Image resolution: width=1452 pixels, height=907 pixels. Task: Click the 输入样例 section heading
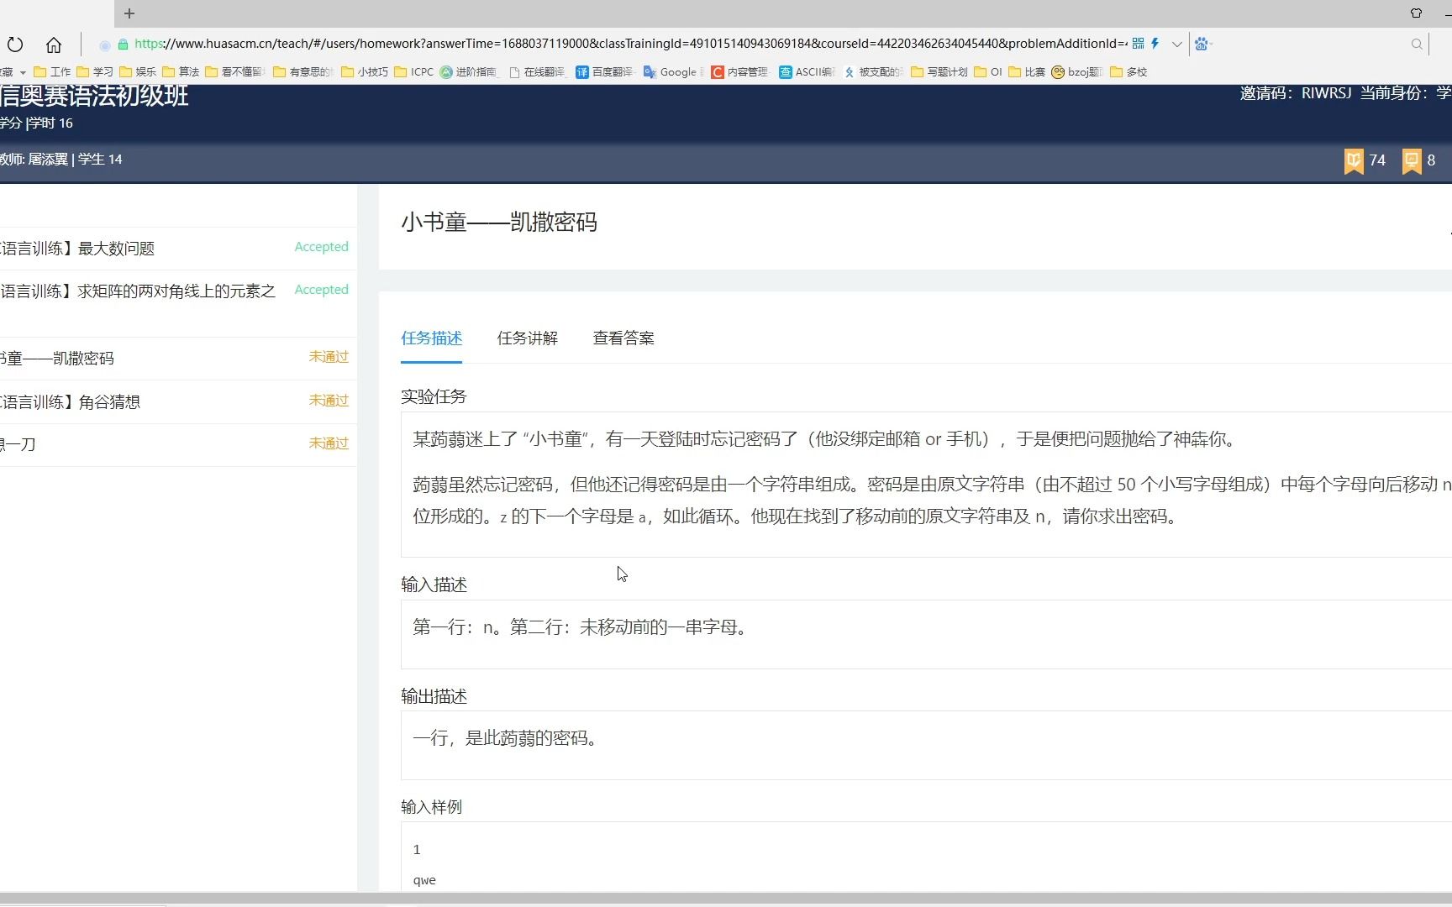(x=431, y=807)
